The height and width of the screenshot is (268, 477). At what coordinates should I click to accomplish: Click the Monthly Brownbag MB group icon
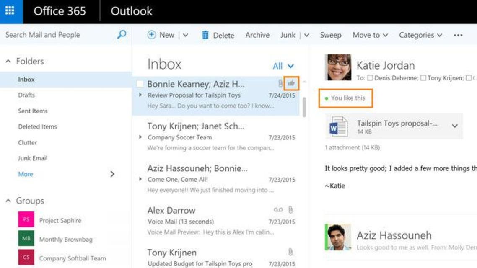click(x=26, y=238)
